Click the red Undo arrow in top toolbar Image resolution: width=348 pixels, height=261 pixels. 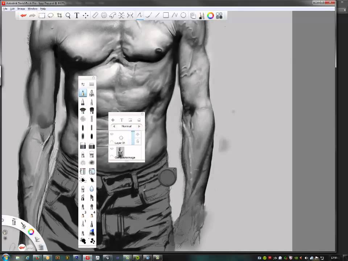coord(24,15)
